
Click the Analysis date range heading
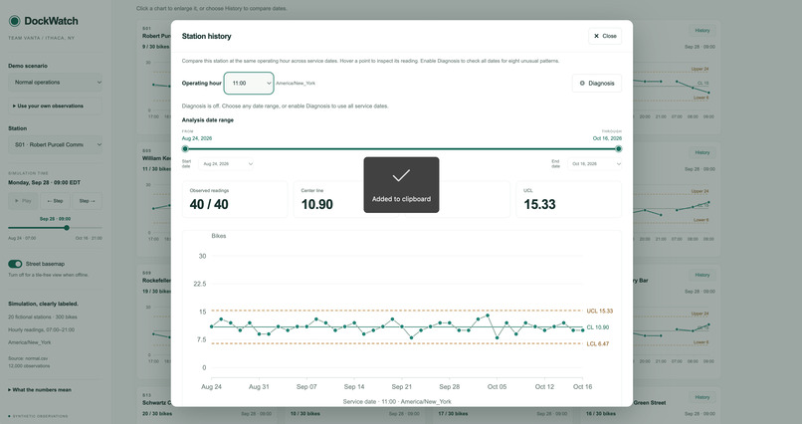[x=208, y=120]
